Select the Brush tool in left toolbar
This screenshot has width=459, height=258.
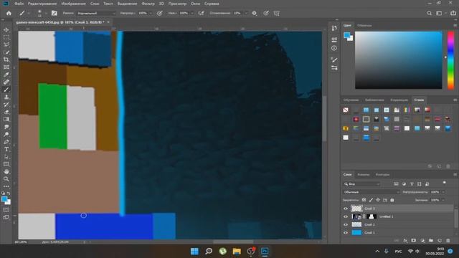pyautogui.click(x=6, y=90)
